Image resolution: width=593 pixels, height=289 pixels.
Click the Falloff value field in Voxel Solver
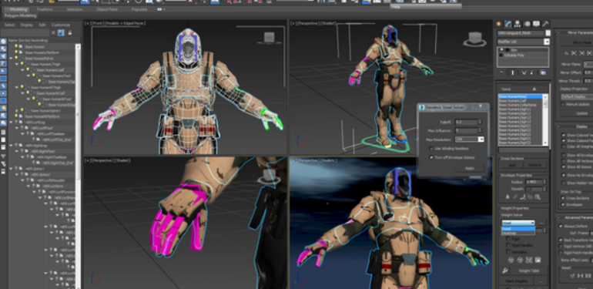pyautogui.click(x=466, y=122)
